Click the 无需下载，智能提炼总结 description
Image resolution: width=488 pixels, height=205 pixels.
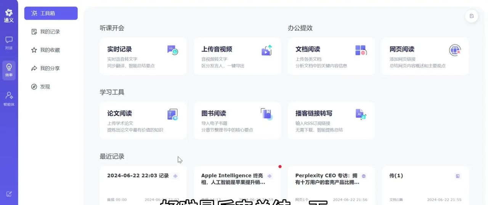(319, 130)
